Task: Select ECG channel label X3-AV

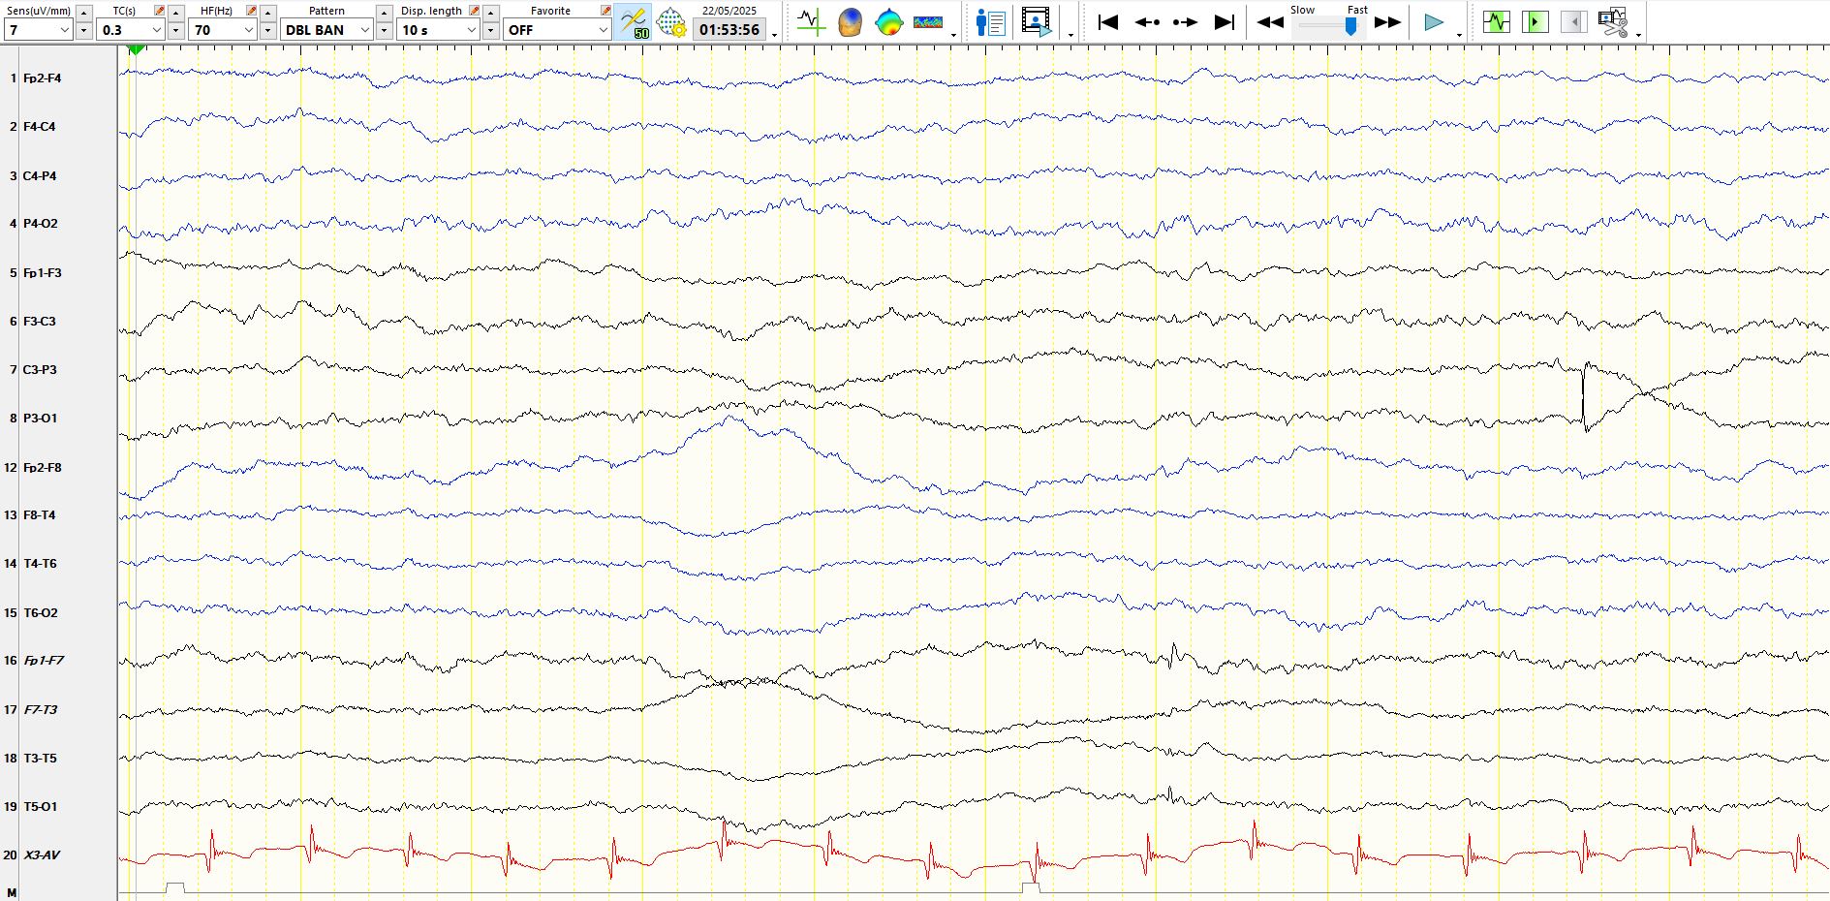Action: pos(42,855)
